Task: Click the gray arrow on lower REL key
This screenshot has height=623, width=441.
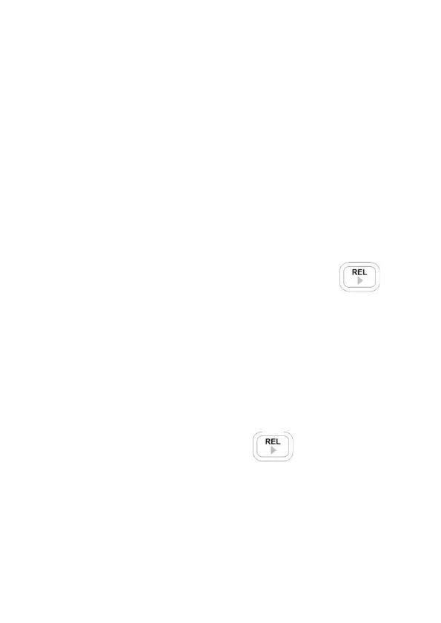Action: [x=273, y=450]
